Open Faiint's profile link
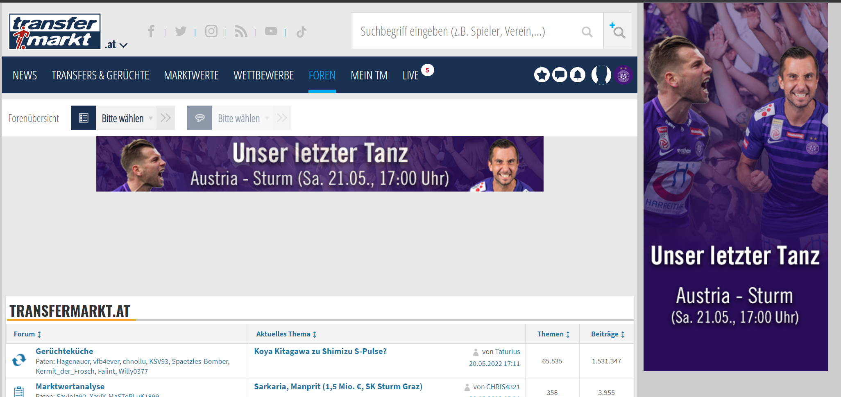This screenshot has width=841, height=397. click(107, 371)
